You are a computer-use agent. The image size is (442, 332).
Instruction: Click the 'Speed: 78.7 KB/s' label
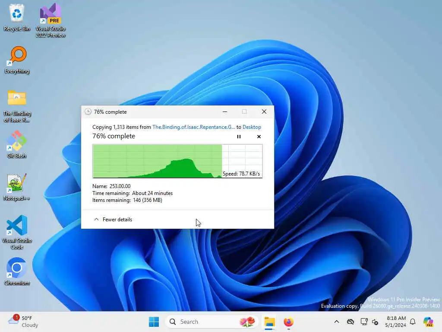[x=241, y=174]
